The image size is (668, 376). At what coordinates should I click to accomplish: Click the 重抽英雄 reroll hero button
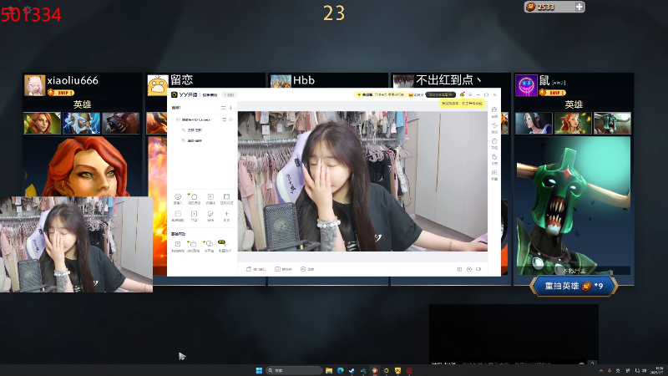574,286
